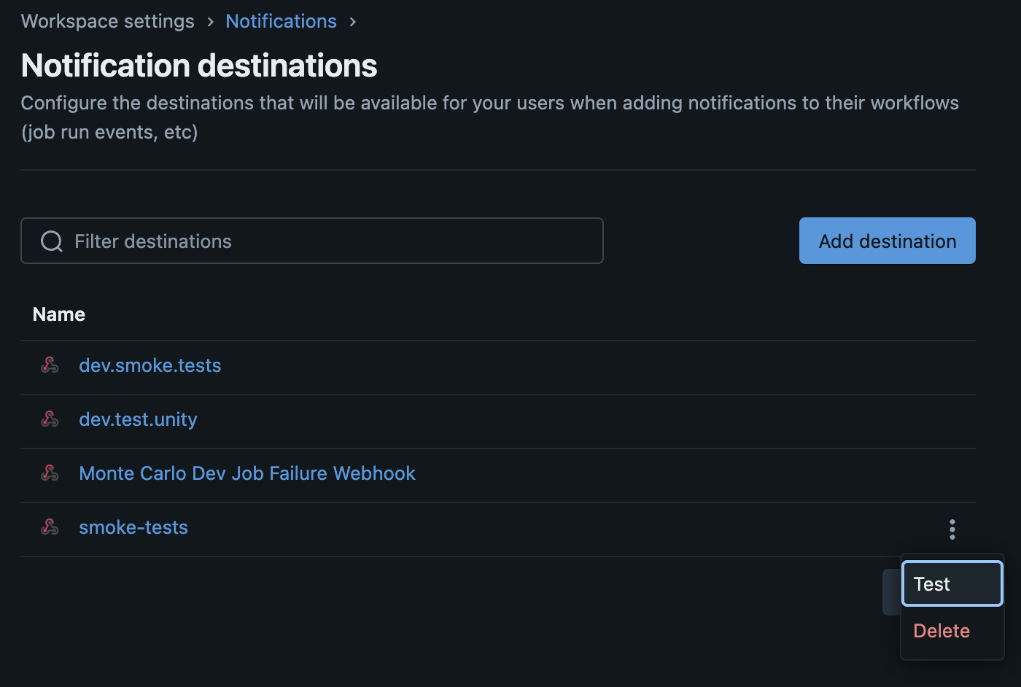1021x687 pixels.
Task: Click the magnifier icon in the filter box
Action: tap(52, 241)
